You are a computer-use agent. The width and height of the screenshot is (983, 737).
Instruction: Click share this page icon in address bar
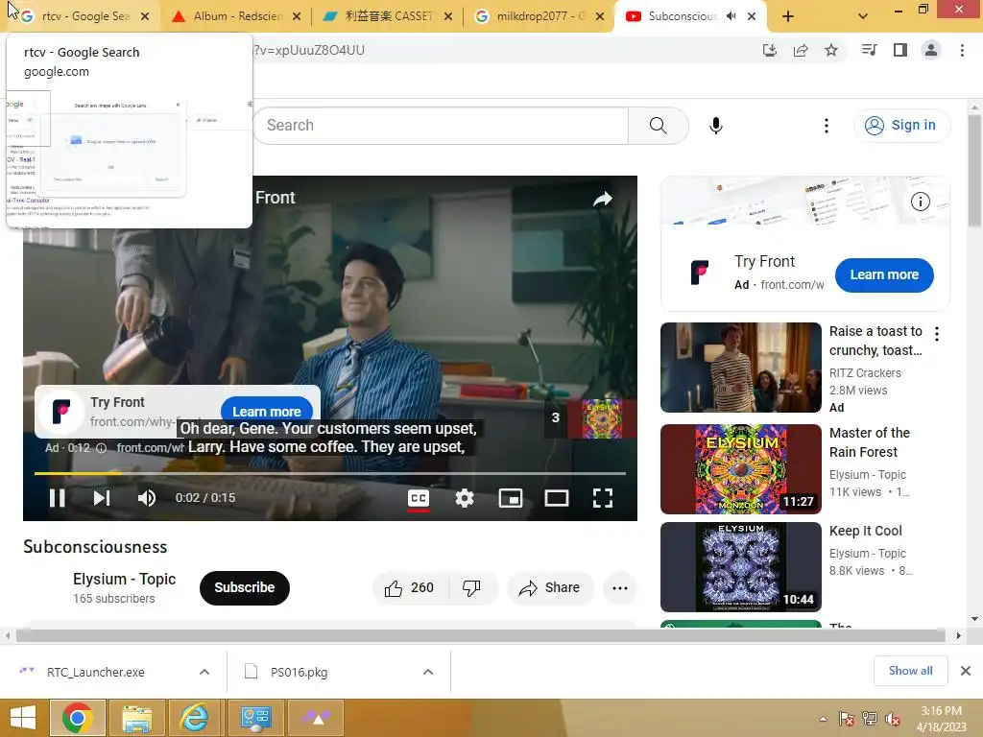(801, 50)
